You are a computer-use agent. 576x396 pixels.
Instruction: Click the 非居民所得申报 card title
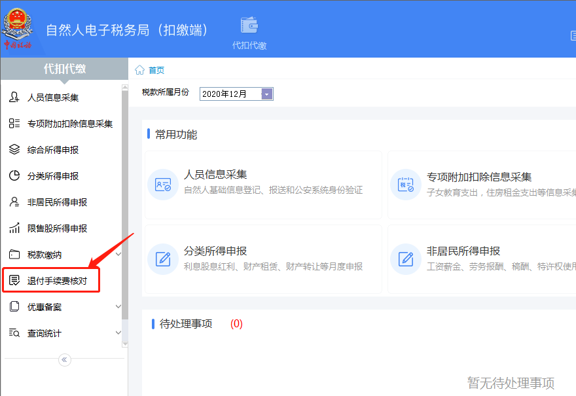tap(463, 251)
